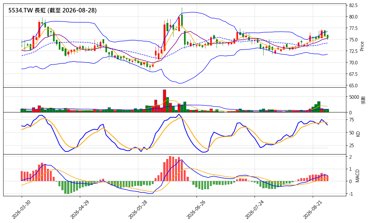Click the 72.5 price axis label
This screenshot has width=369, height=223.
[x=353, y=51]
